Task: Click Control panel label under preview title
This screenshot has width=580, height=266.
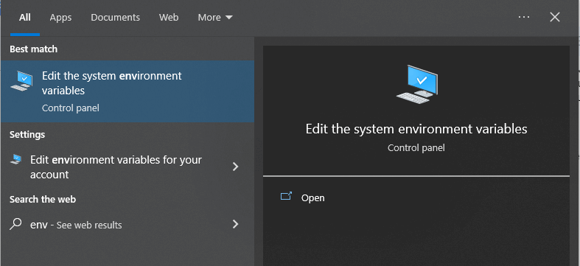Action: pyautogui.click(x=416, y=148)
